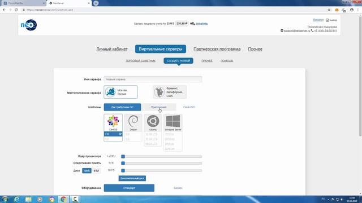This screenshot has height=203, width=362.
Task: Reload the page with the refresh icon
Action: 16,10
